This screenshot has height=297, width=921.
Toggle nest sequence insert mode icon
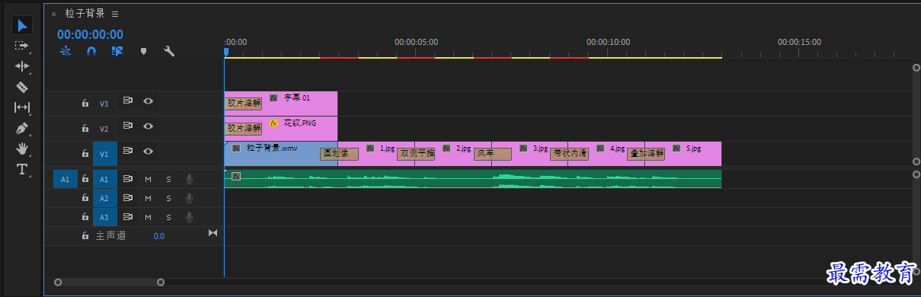66,52
